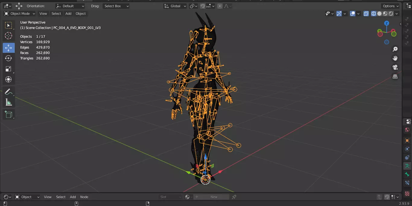
Task: Expand the viewport shading options arrow
Action: click(397, 14)
